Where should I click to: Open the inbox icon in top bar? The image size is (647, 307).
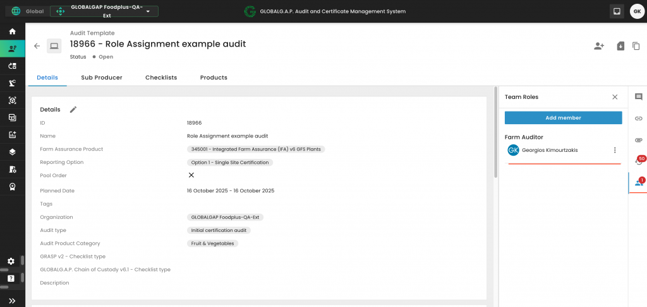(x=617, y=11)
